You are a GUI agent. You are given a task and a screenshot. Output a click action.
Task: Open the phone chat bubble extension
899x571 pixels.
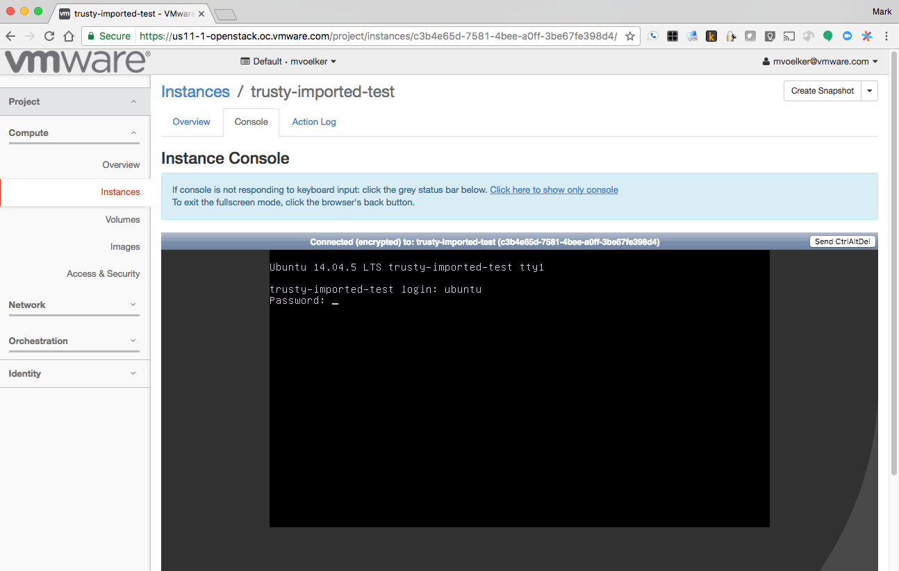point(653,36)
